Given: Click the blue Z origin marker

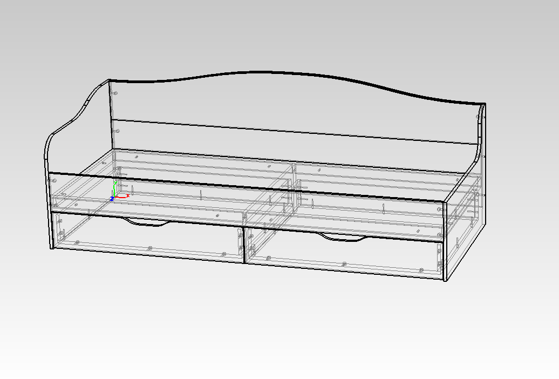Looking at the screenshot, I should [112, 199].
